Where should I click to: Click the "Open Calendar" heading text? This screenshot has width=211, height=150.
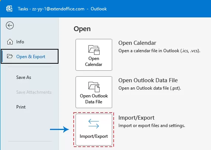137,43
